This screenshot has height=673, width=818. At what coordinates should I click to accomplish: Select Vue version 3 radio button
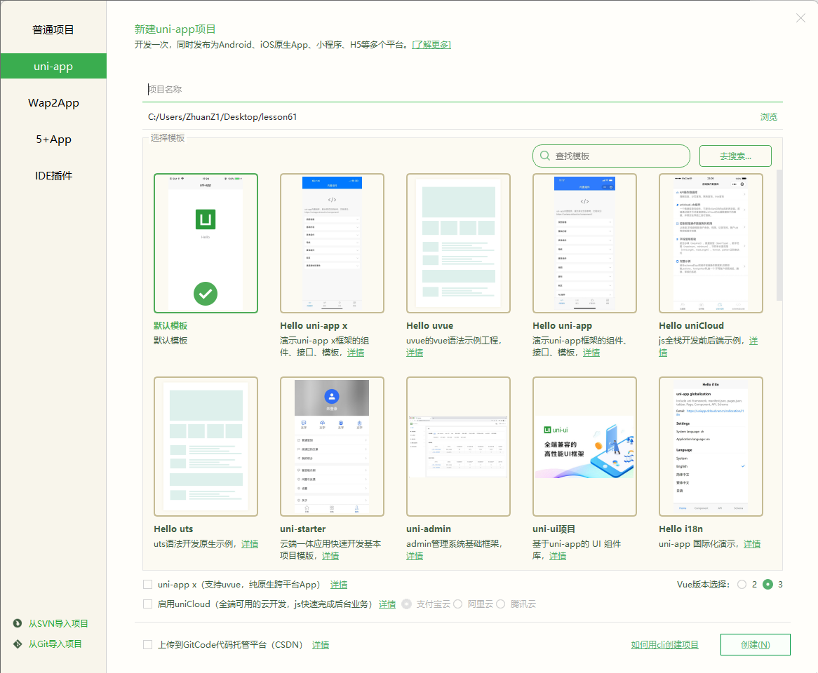tap(767, 585)
